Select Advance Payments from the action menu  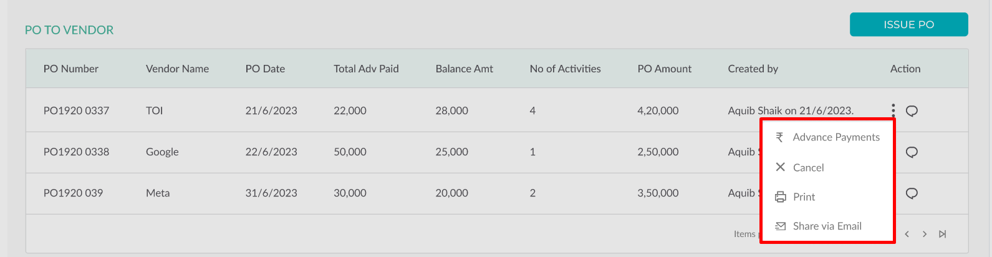[836, 137]
